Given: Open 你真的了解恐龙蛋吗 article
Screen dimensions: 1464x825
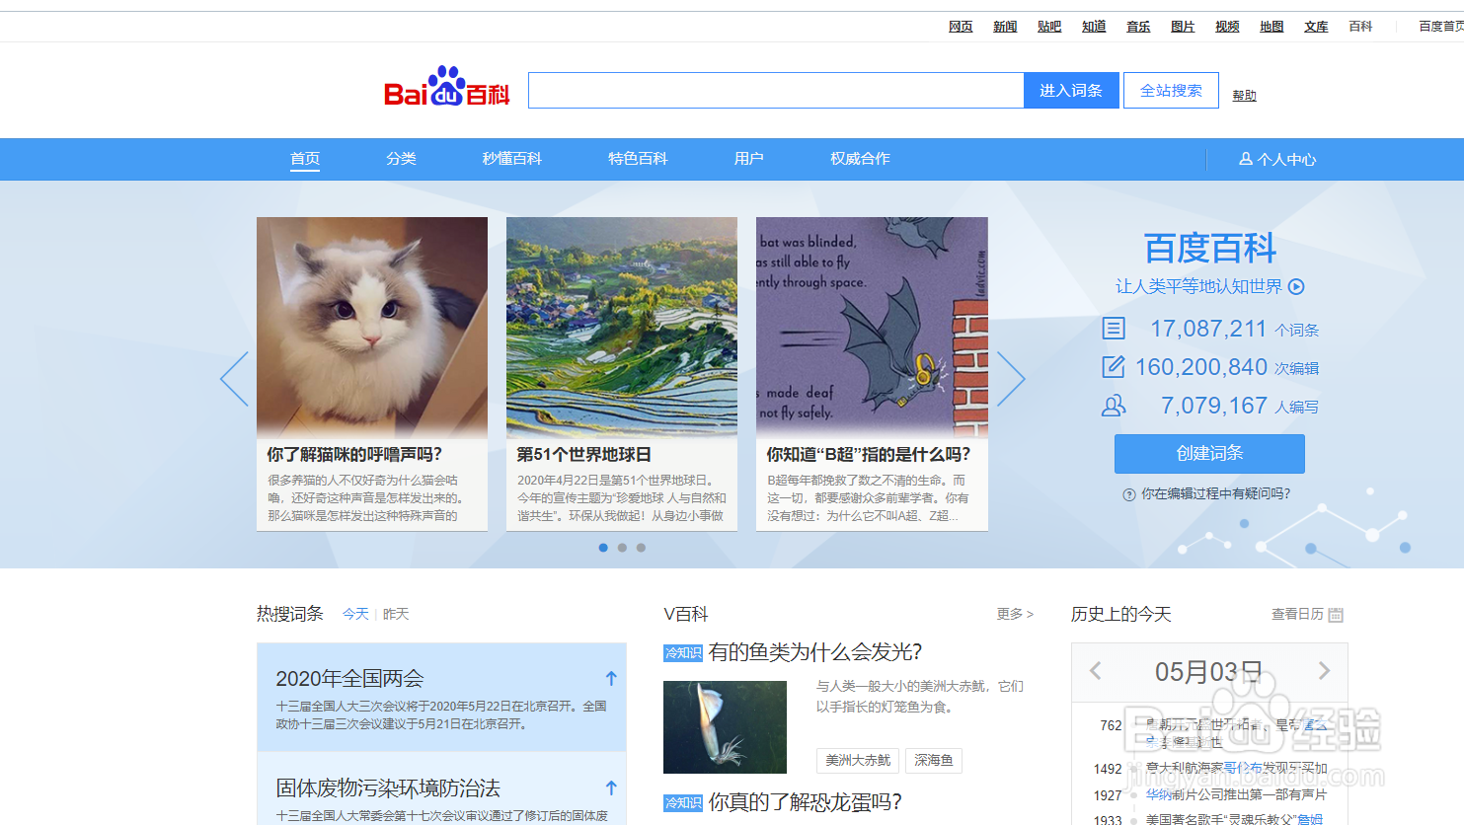Looking at the screenshot, I should [x=805, y=802].
